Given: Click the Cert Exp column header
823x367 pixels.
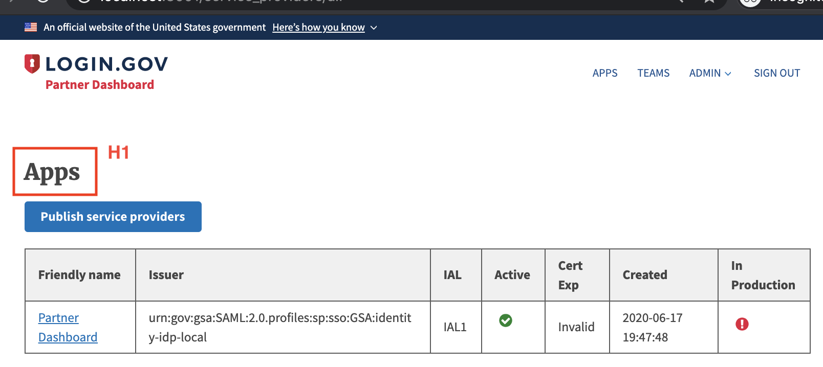Looking at the screenshot, I should (577, 275).
